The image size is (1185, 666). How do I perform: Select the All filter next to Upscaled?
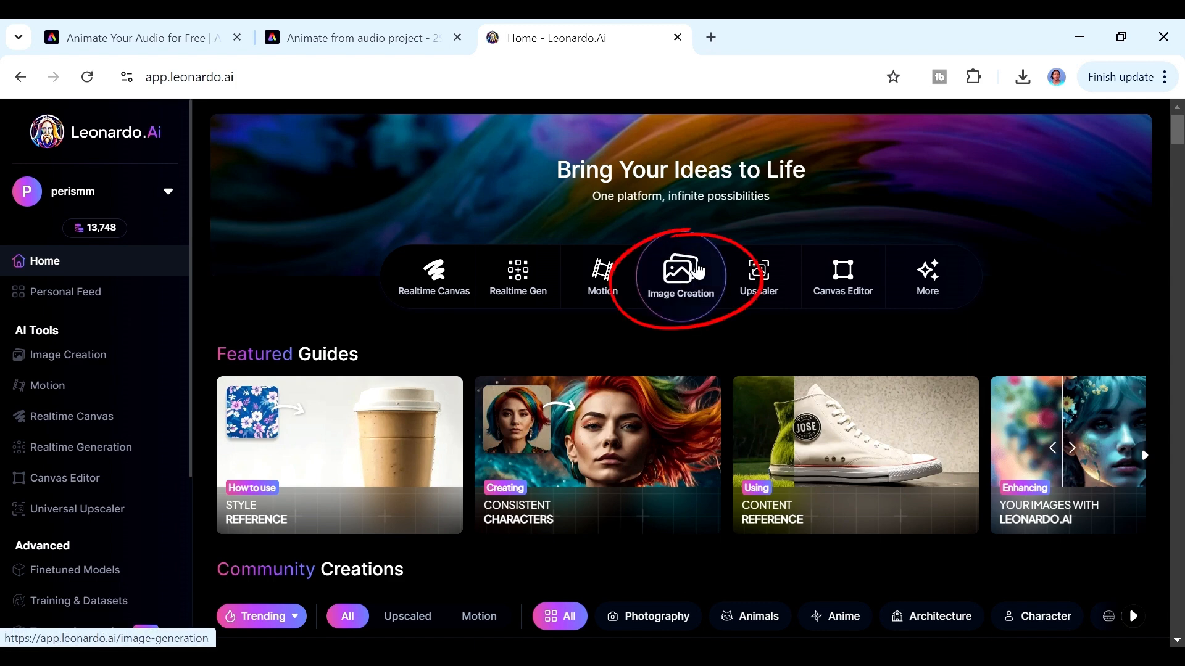347,616
